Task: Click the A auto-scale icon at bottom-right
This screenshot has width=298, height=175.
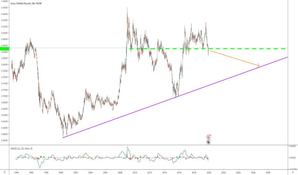Action: [293, 172]
